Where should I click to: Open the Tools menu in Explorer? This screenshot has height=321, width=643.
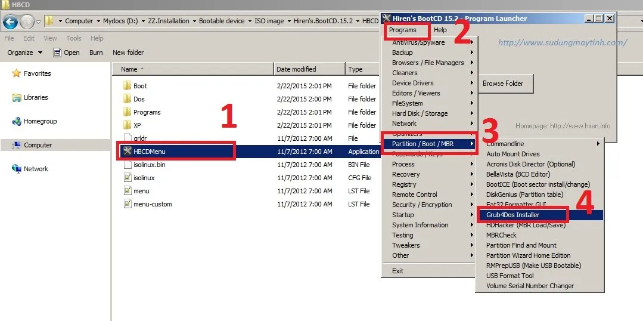(74, 38)
